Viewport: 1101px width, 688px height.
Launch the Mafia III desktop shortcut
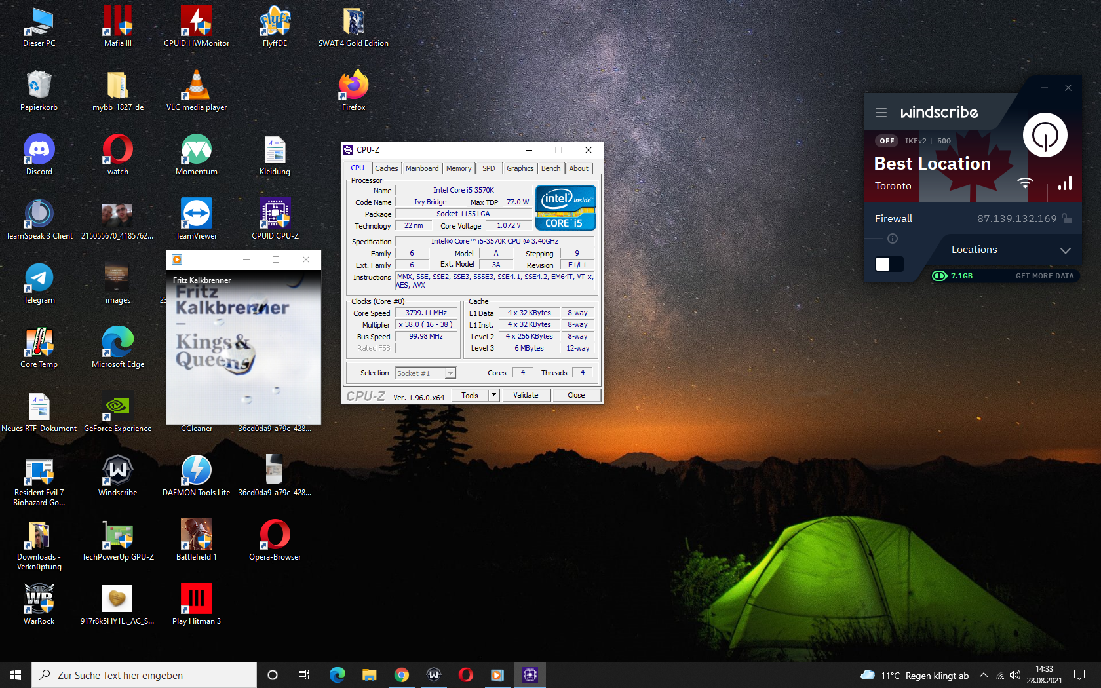pos(118,27)
